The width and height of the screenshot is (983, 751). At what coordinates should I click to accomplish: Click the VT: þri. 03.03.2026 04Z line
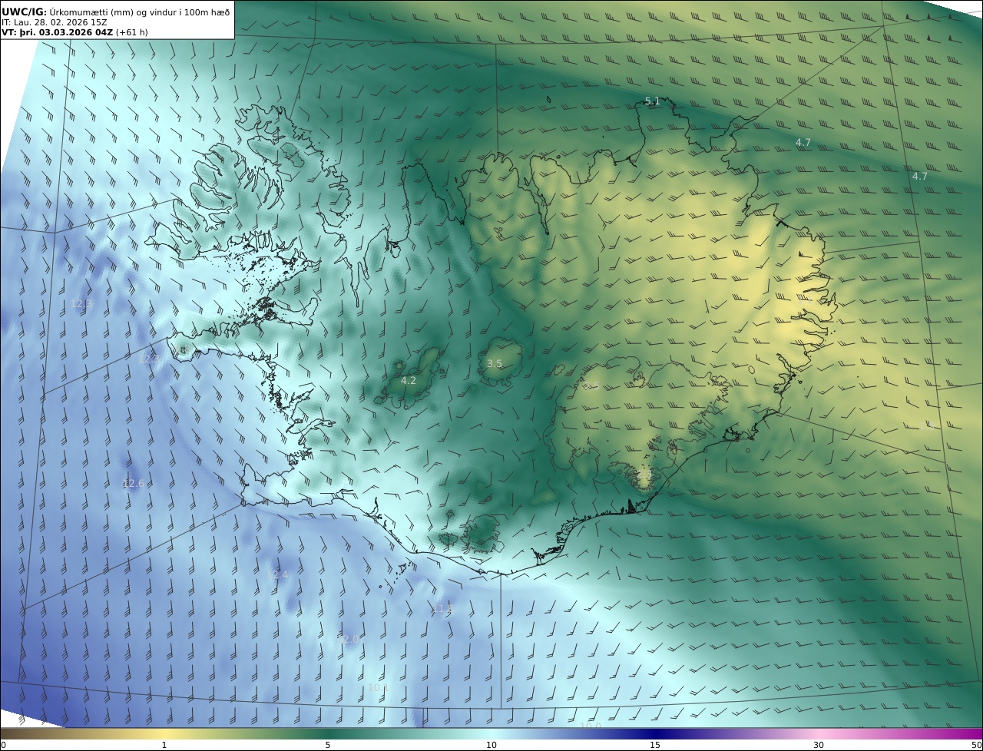[x=58, y=32]
